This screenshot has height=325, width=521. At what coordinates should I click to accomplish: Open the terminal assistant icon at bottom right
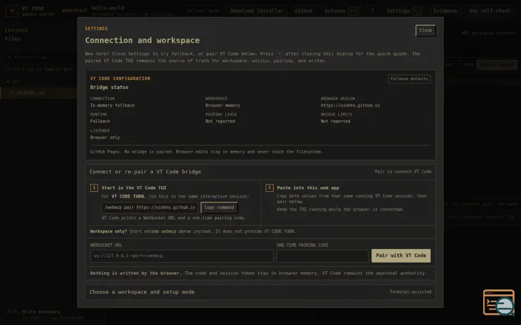(499, 302)
